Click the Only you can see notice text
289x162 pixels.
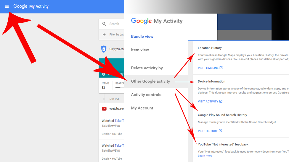(x=117, y=49)
